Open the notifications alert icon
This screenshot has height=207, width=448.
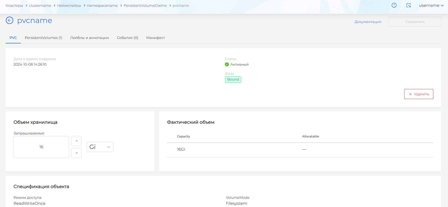(x=394, y=5)
